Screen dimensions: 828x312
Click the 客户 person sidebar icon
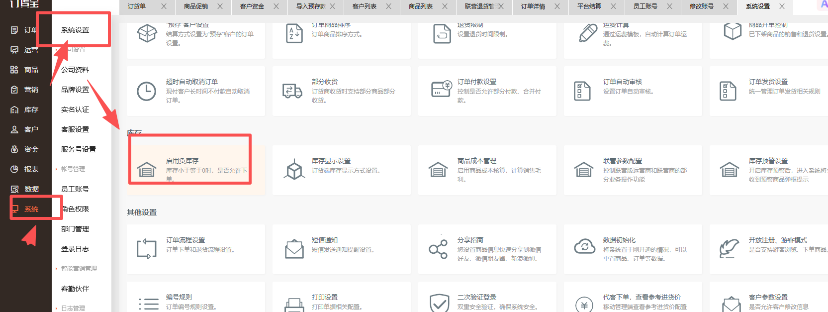click(14, 129)
